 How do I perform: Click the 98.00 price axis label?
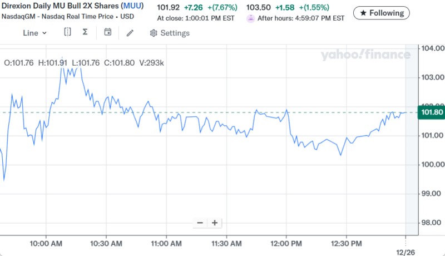(432, 223)
